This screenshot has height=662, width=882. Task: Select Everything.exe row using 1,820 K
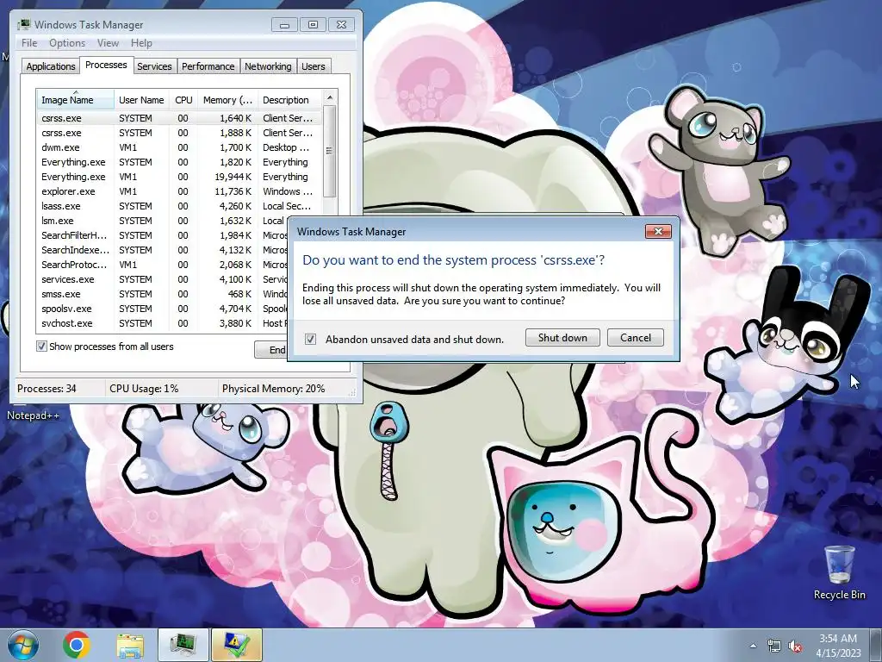pos(179,162)
